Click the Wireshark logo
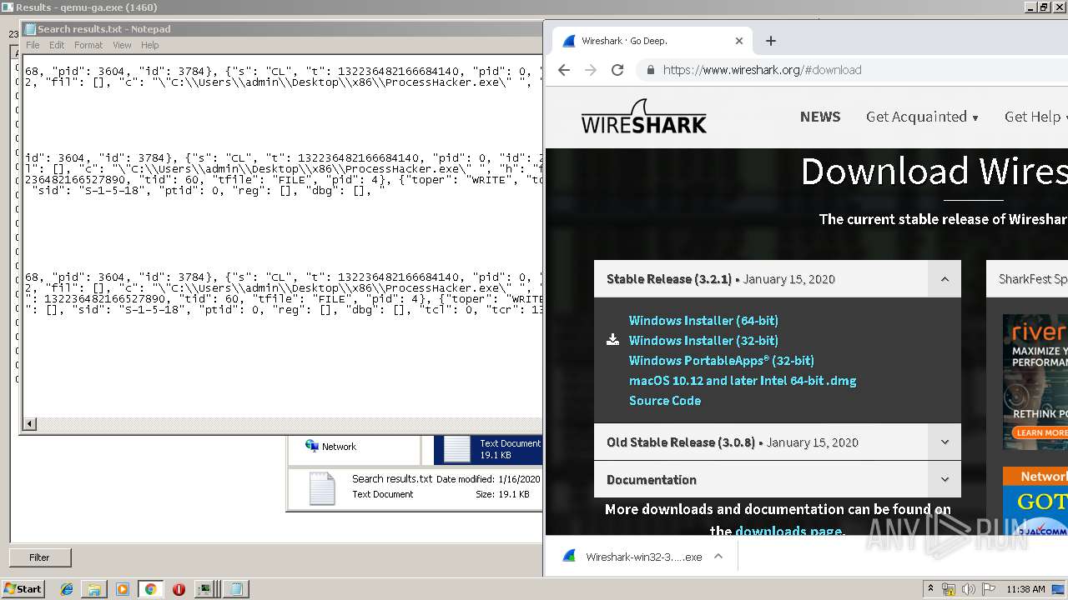1068x600 pixels. pyautogui.click(x=644, y=117)
